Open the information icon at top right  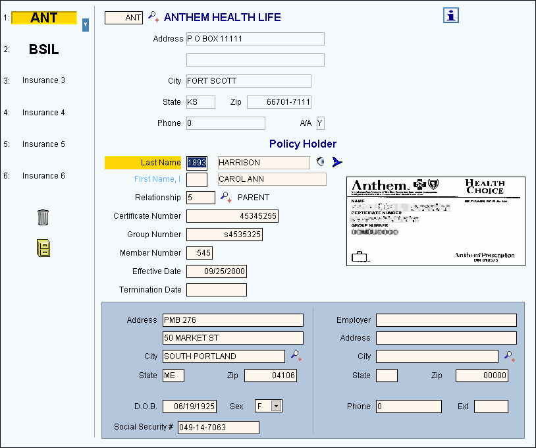click(450, 16)
